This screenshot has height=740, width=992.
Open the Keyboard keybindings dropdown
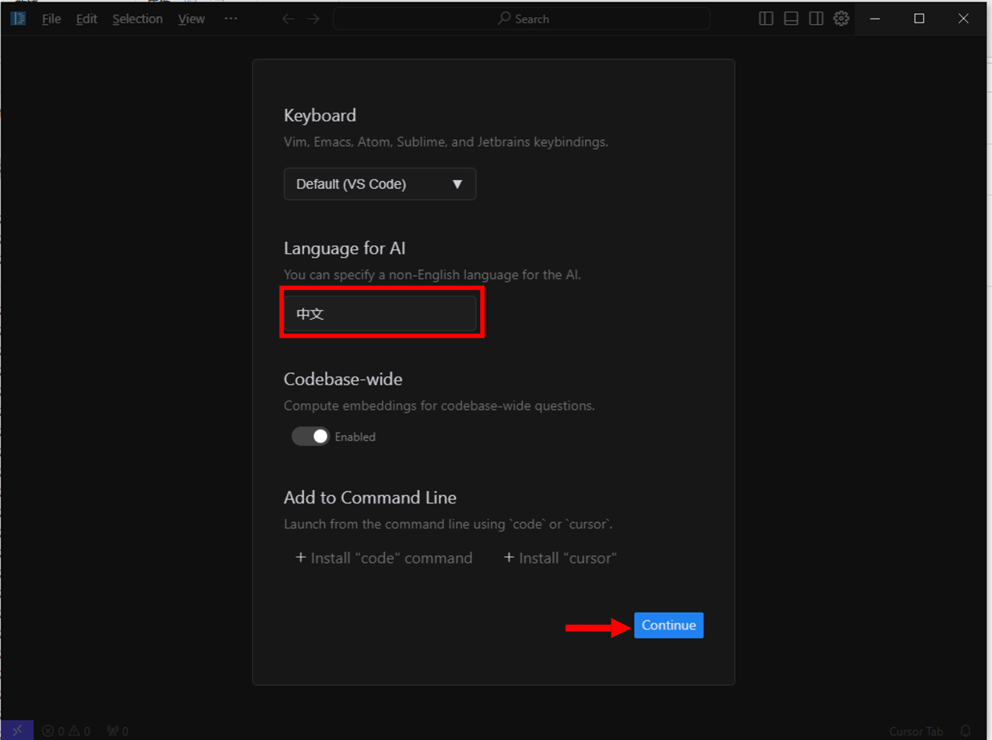coord(379,184)
